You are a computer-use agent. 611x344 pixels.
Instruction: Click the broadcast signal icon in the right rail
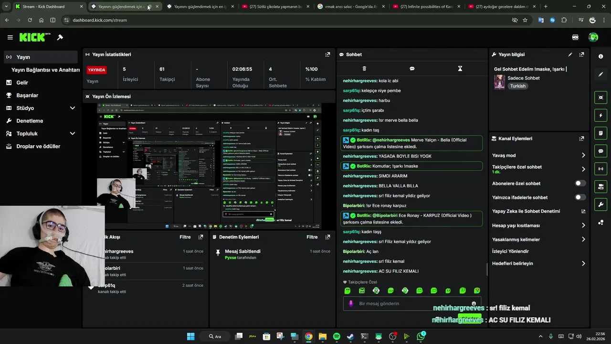click(x=600, y=169)
